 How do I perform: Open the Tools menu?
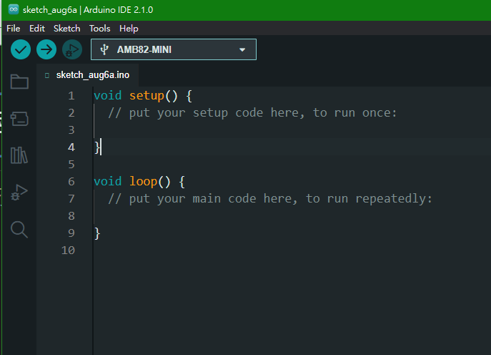click(x=99, y=29)
